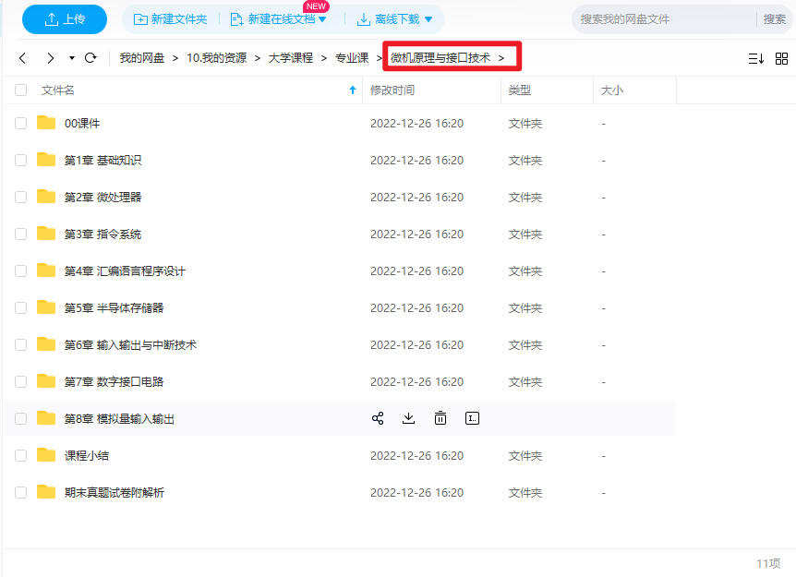Open the 新建在线文档 dropdown
The image size is (796, 577).
click(278, 19)
